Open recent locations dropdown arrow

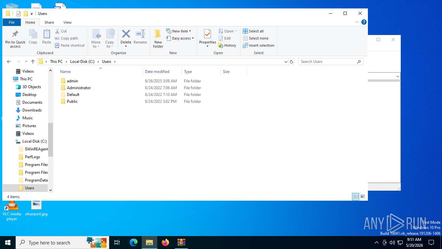click(26, 62)
